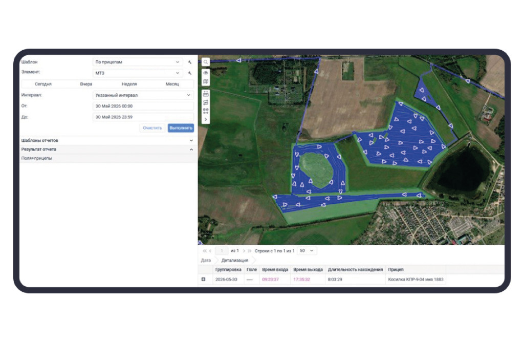Sort by Время выхода column header
The image size is (524, 342).
(308, 269)
